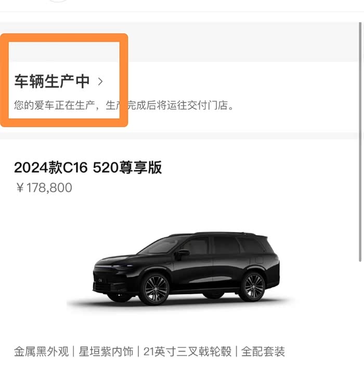This screenshot has height=377, width=364.
Task: Click the gray banner above production status
Action: coord(179,42)
